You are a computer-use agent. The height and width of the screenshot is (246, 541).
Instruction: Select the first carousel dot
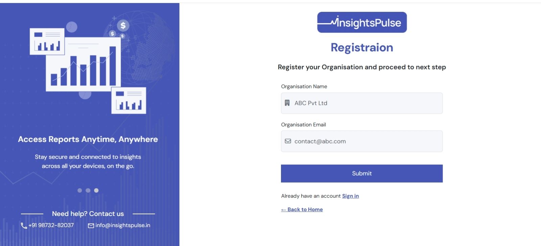click(x=80, y=190)
